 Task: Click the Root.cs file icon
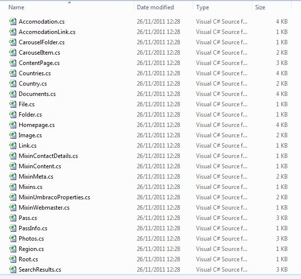[x=13, y=259]
